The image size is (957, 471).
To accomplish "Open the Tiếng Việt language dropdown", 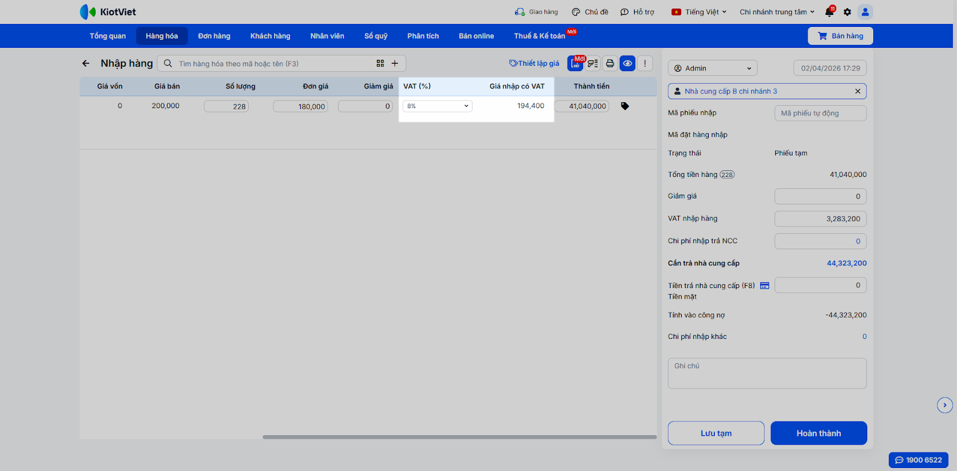I will point(699,12).
